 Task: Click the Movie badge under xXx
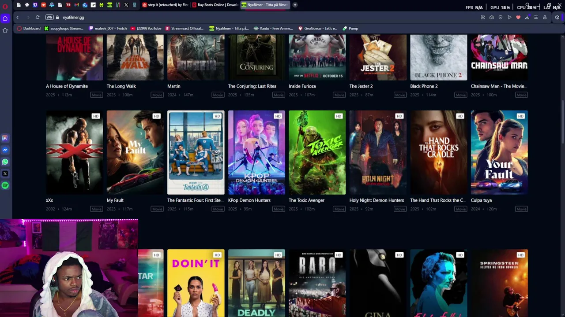tap(96, 209)
